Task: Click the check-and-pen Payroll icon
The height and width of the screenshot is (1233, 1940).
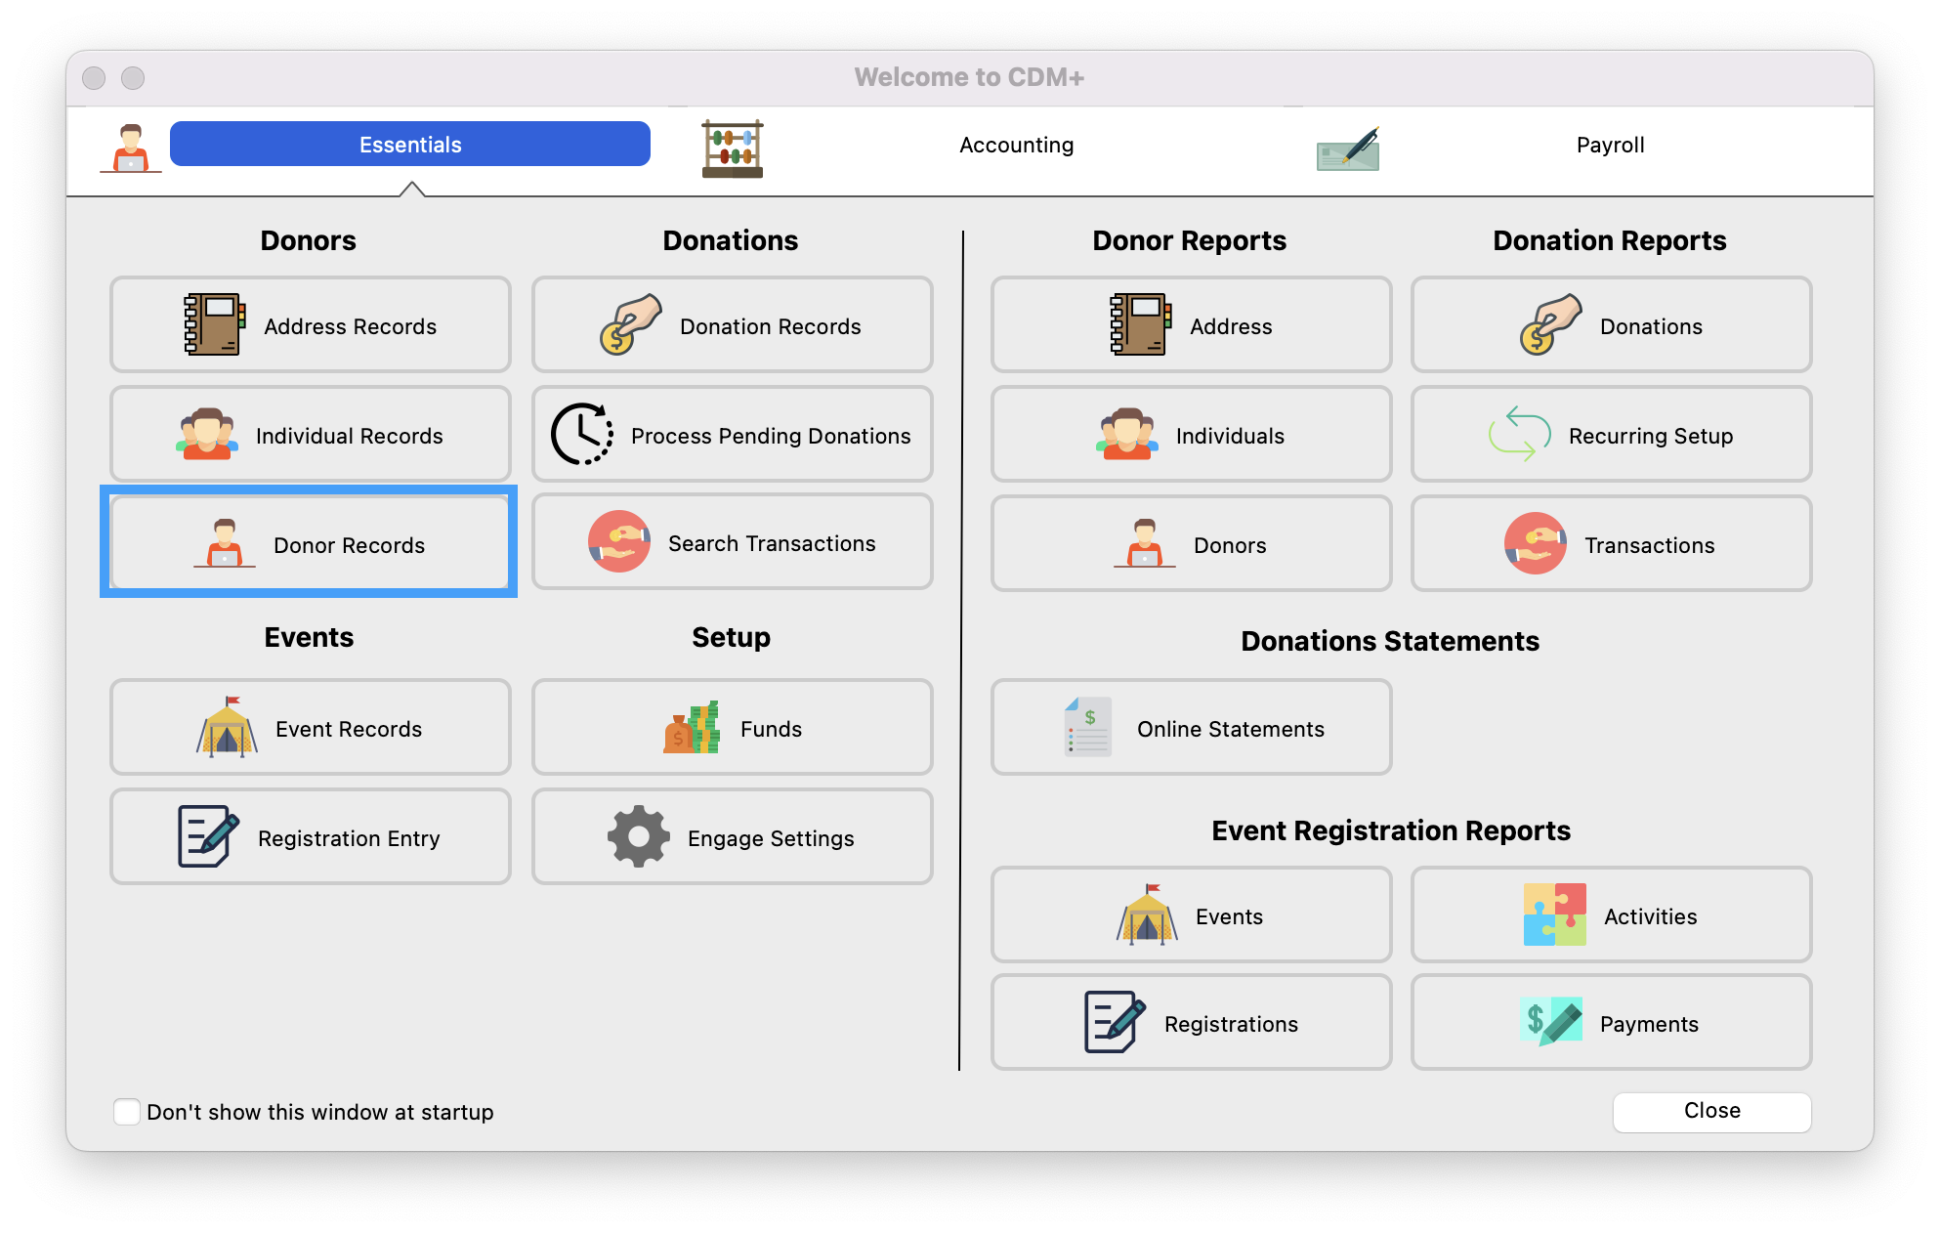Action: coord(1347,149)
